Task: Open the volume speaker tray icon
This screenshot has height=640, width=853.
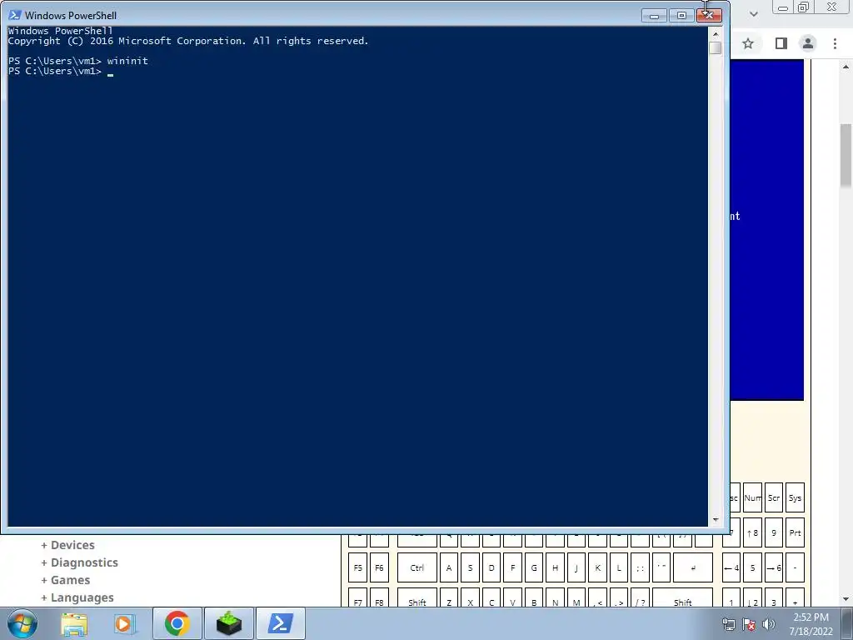Action: (769, 624)
